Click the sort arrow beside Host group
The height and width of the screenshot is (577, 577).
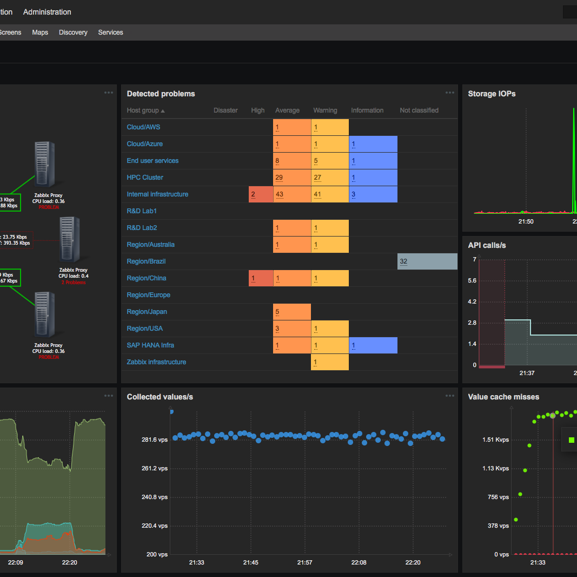pos(163,111)
